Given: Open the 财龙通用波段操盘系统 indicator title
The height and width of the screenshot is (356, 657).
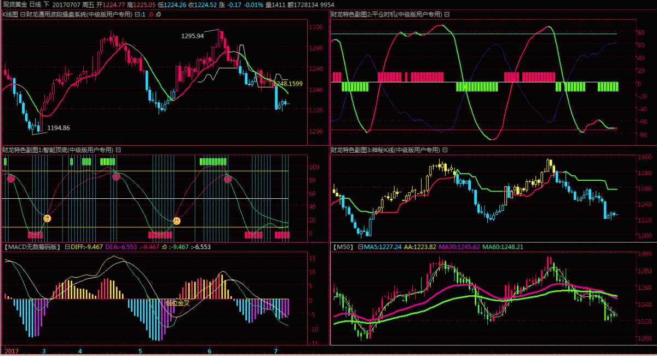Looking at the screenshot, I should tap(79, 14).
